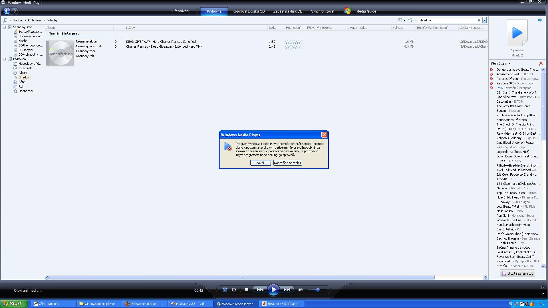Toggle repeat playback mode
548x308 pixels.
click(234, 290)
